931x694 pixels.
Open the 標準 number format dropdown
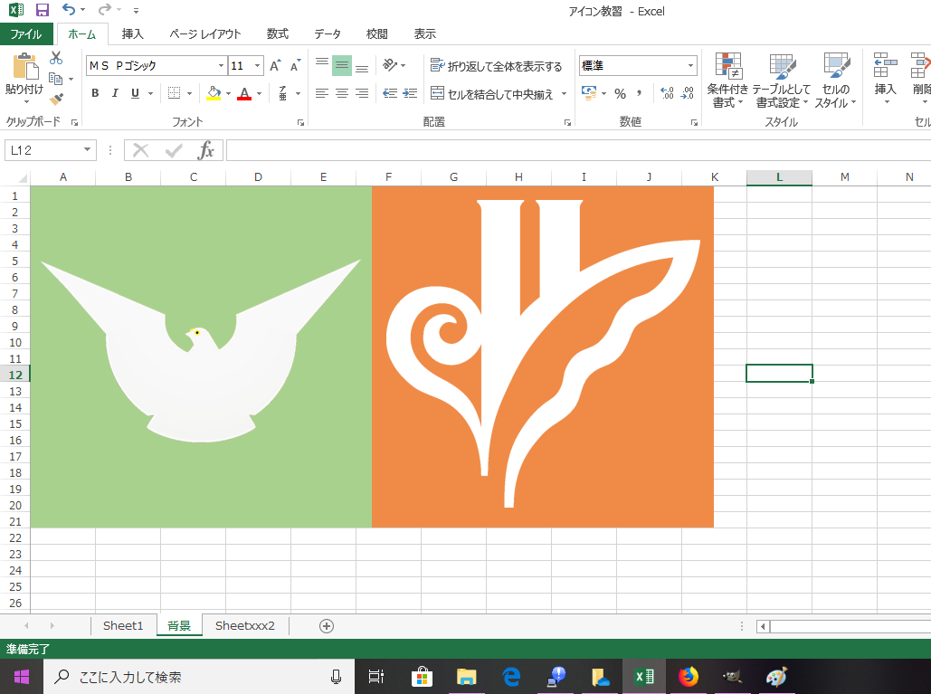690,65
